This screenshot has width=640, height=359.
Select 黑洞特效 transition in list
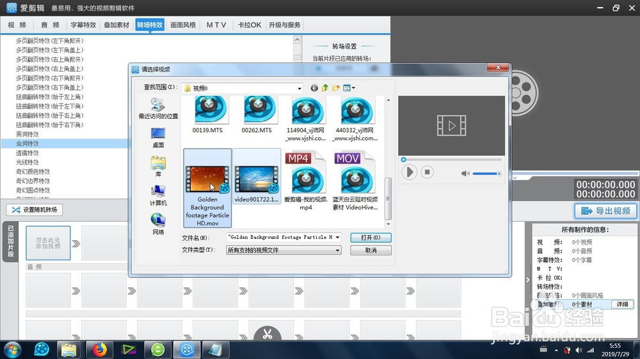coord(28,134)
